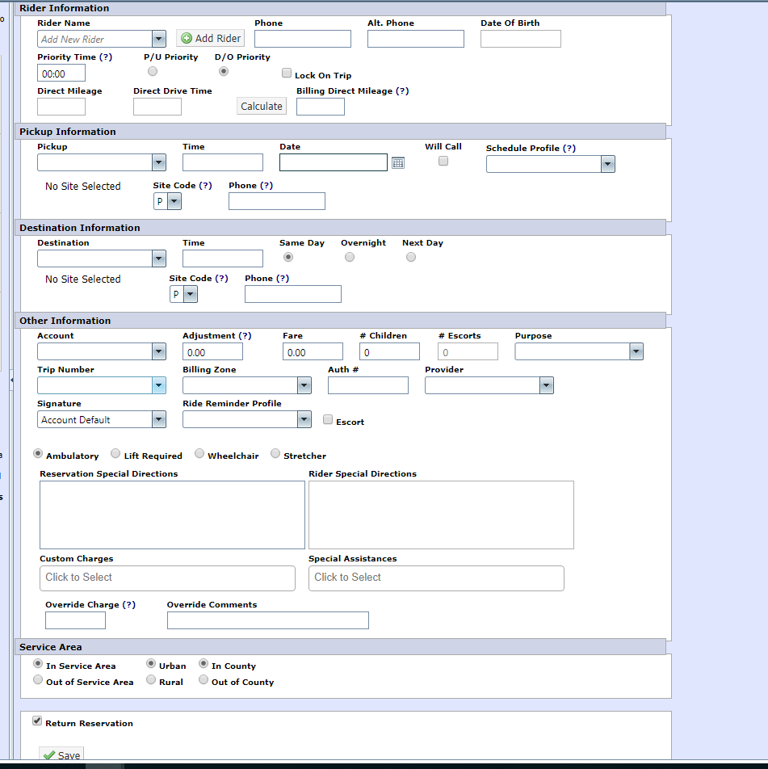Select the In County radio button
Image resolution: width=768 pixels, height=769 pixels.
point(204,663)
